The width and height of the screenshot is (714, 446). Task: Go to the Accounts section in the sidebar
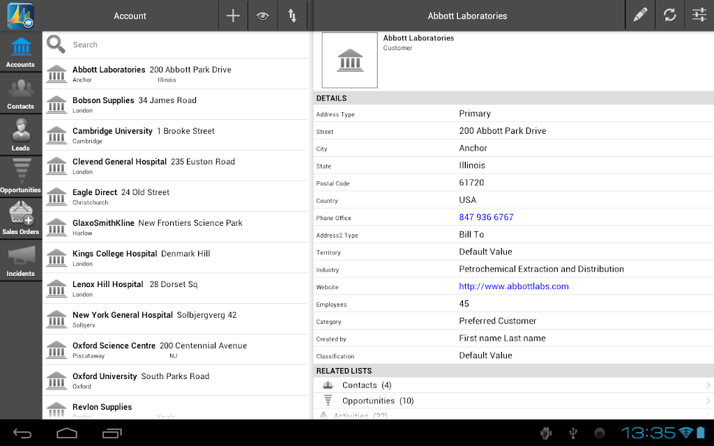[20, 52]
